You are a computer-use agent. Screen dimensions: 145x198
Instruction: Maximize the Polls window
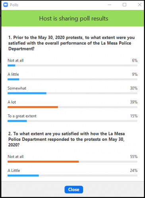point(124,5)
